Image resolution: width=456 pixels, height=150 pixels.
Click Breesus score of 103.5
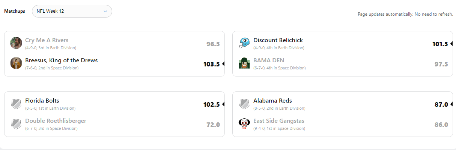212,64
